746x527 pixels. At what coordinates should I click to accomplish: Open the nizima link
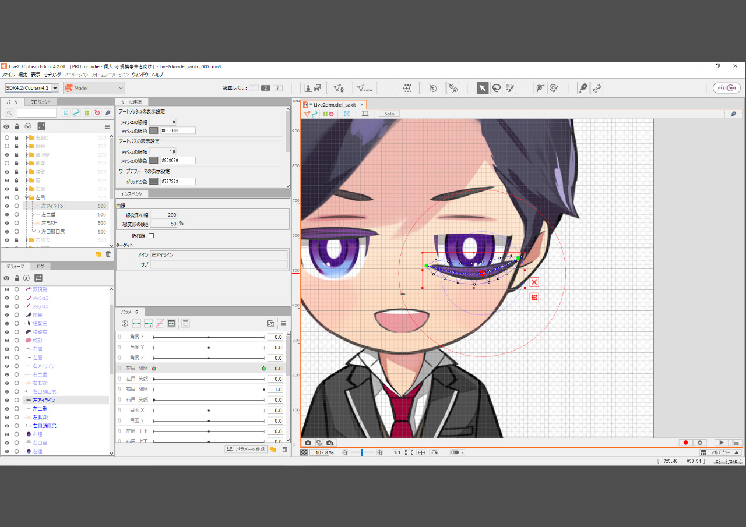(727, 88)
